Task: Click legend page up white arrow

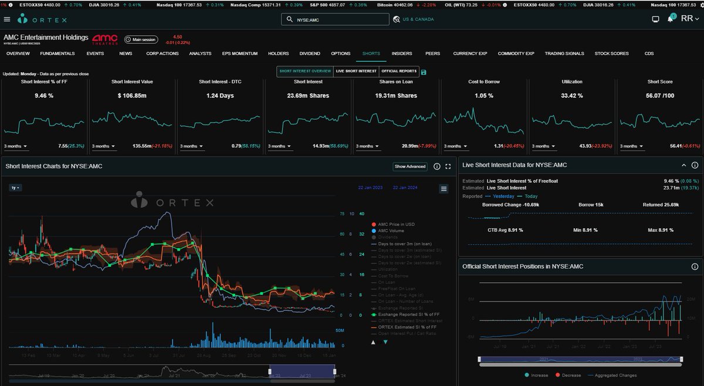Action: [x=374, y=341]
